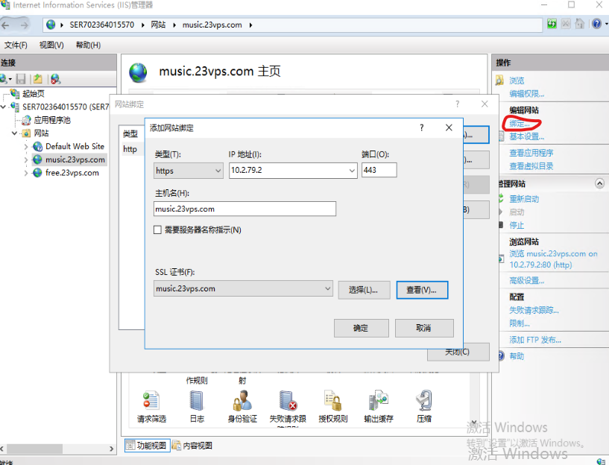Click the 重新启动 link
The width and height of the screenshot is (609, 465).
524,199
